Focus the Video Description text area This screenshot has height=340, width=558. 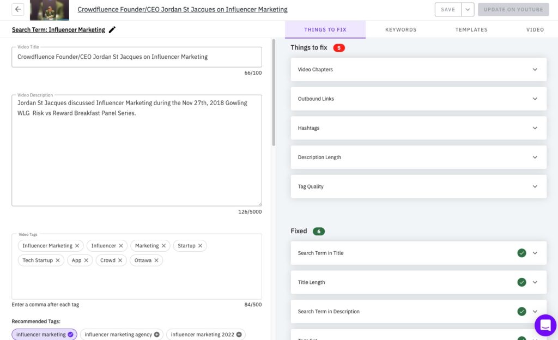137,150
